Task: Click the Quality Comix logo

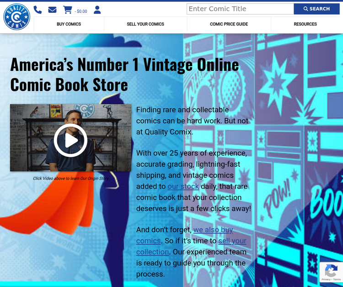Action: point(16,17)
